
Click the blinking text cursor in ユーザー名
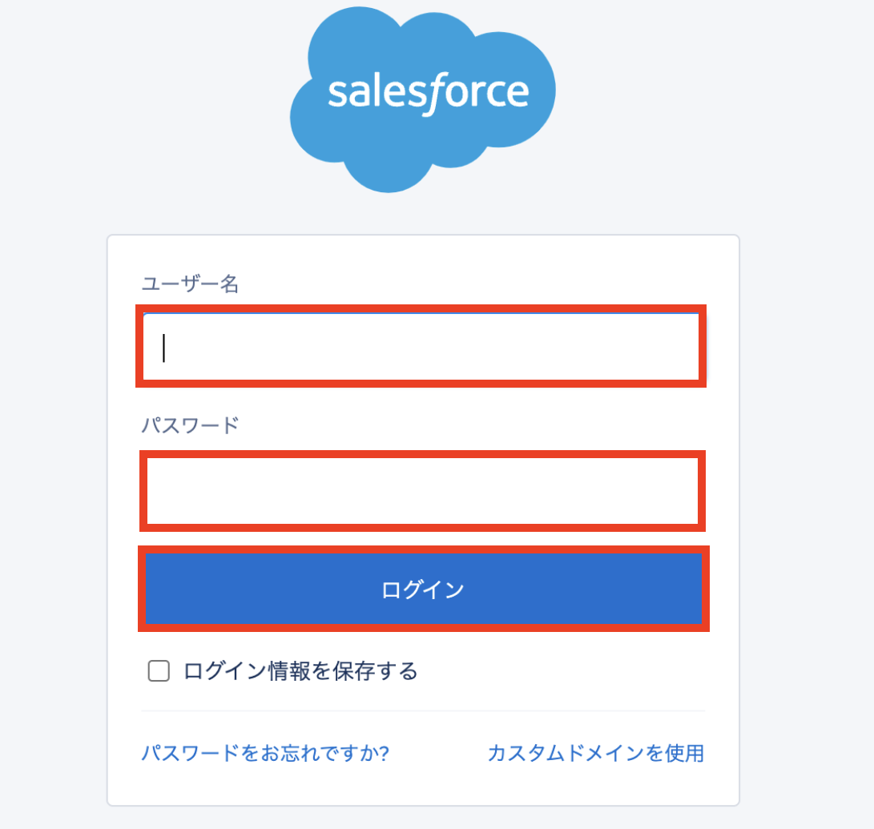(x=164, y=348)
